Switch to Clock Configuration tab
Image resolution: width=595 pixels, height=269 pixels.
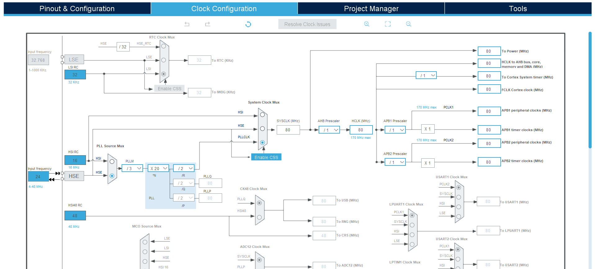coord(224,9)
